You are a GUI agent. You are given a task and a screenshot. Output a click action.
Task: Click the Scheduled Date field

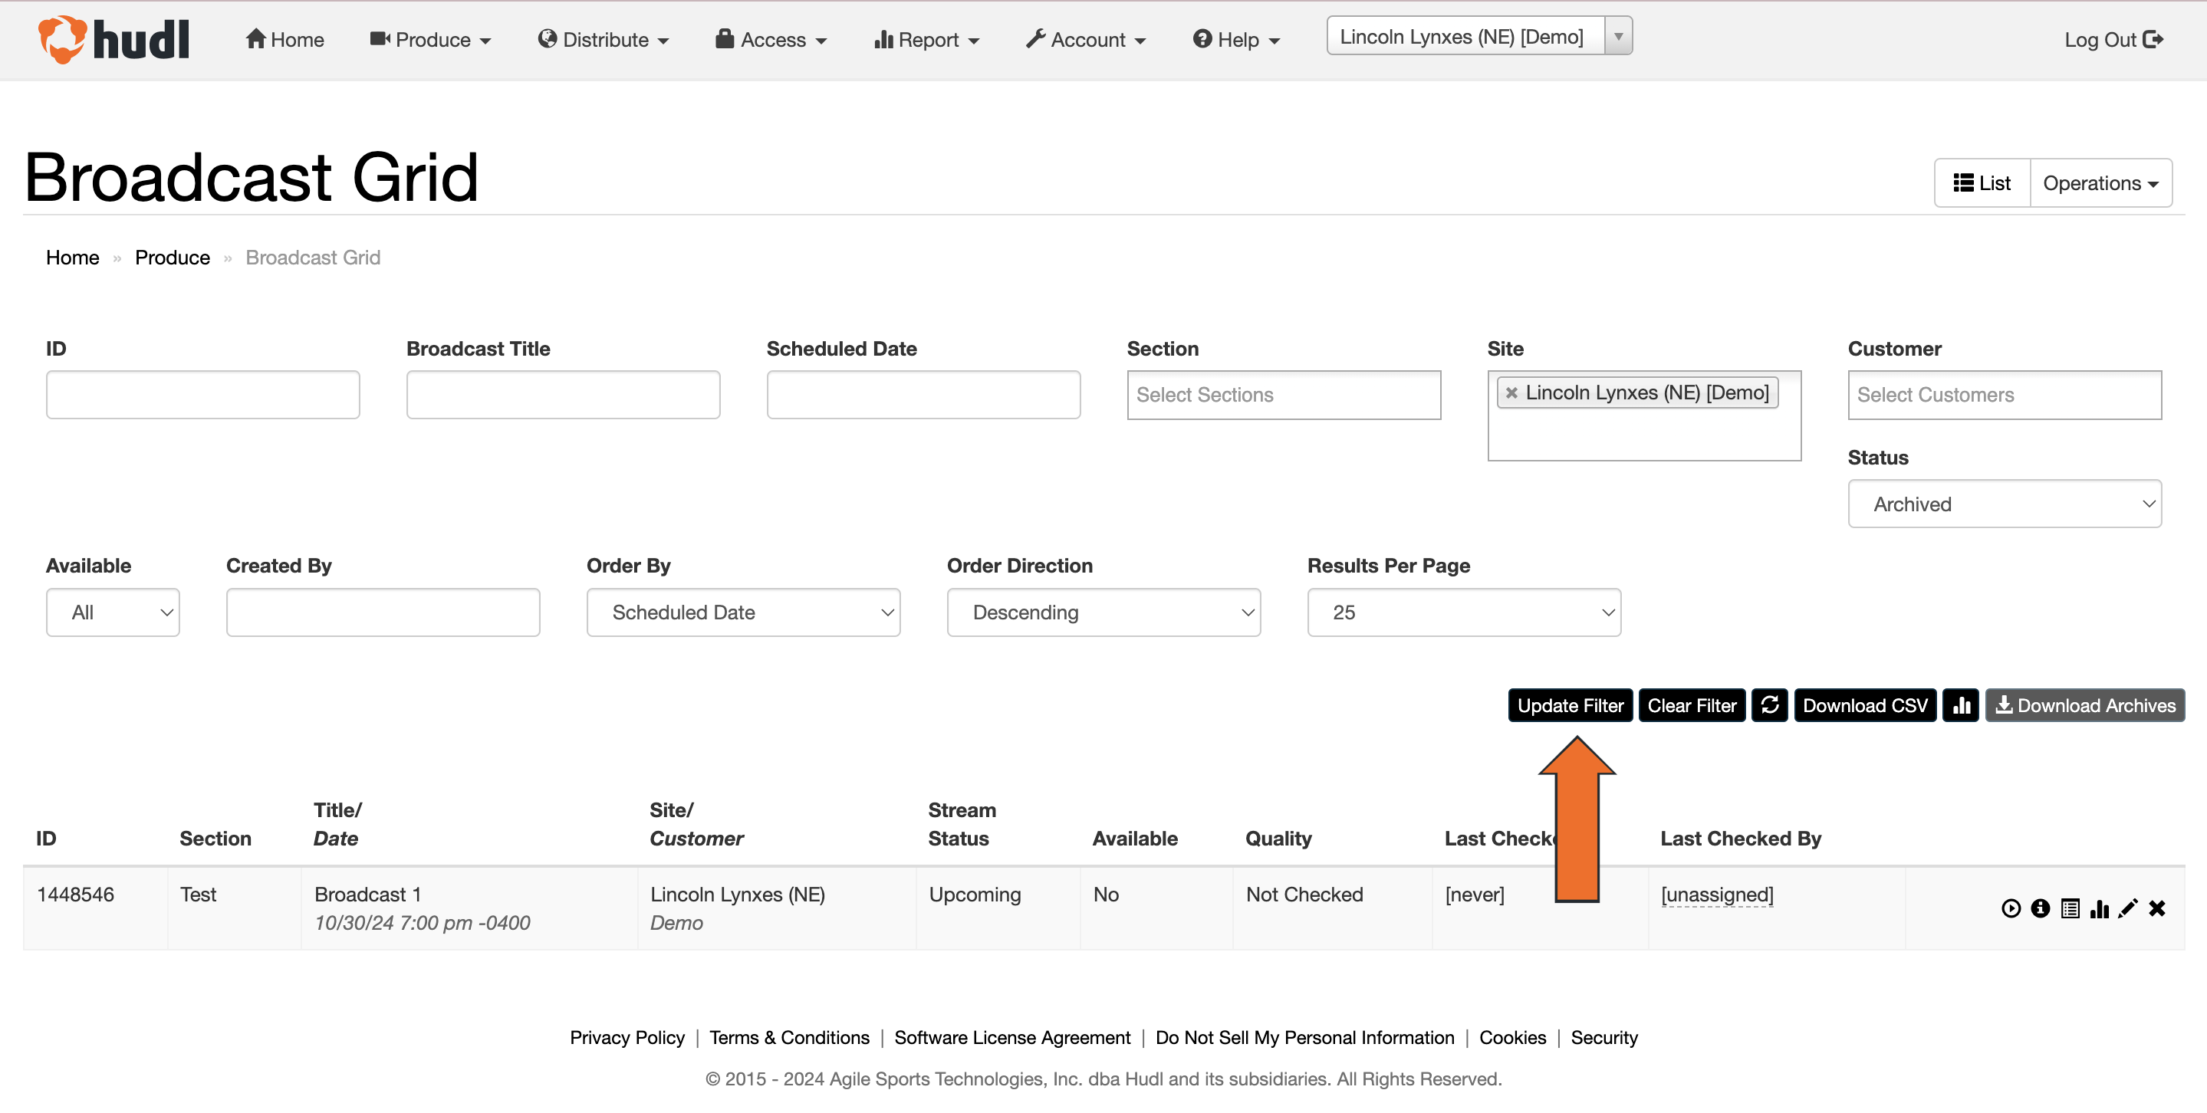tap(923, 395)
